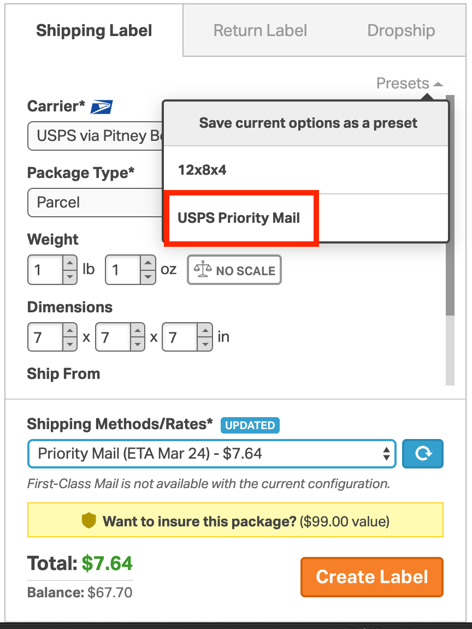
Task: Click the Want to insure this package banner
Action: (x=235, y=520)
